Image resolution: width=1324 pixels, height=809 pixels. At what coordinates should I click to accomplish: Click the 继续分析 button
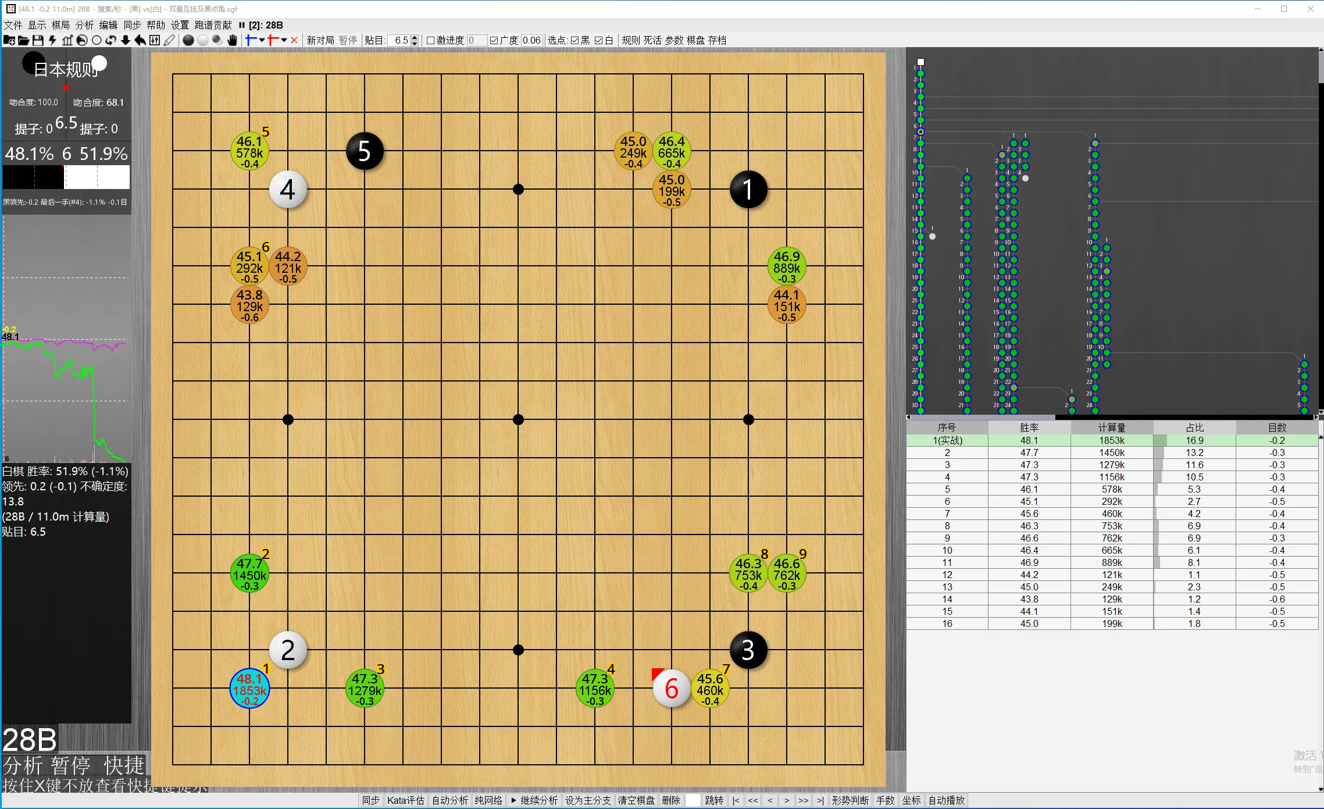(534, 800)
